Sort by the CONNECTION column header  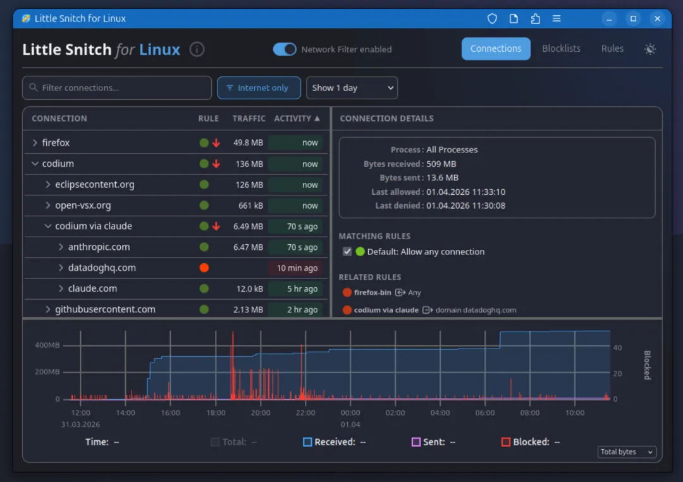59,118
